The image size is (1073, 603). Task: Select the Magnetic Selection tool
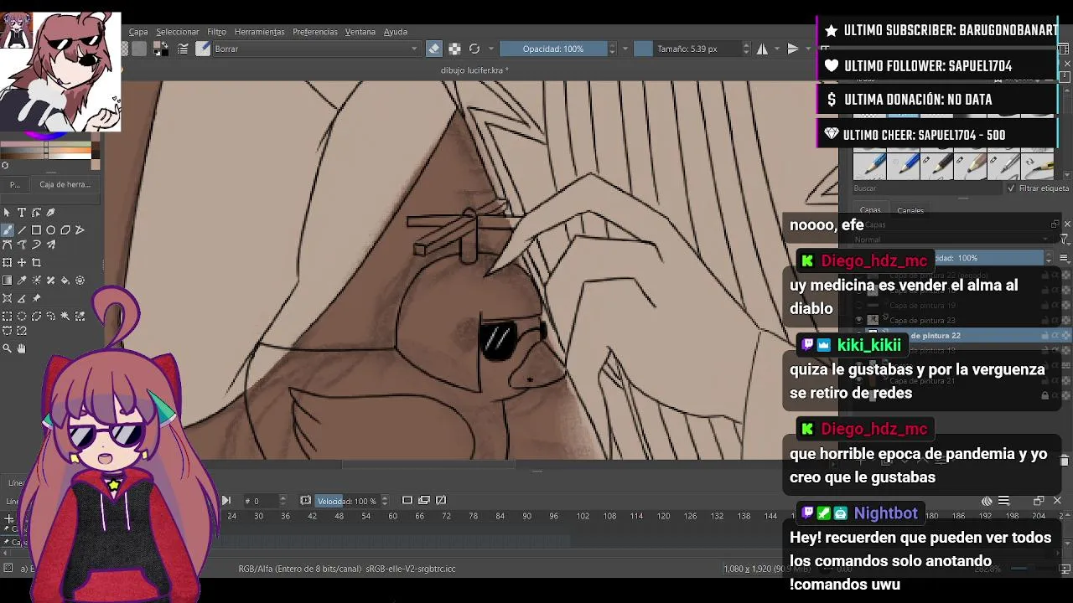point(22,331)
